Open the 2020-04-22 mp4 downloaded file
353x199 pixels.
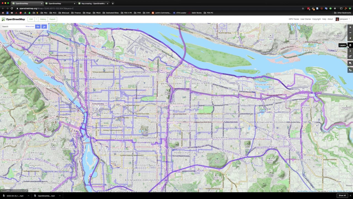13,196
